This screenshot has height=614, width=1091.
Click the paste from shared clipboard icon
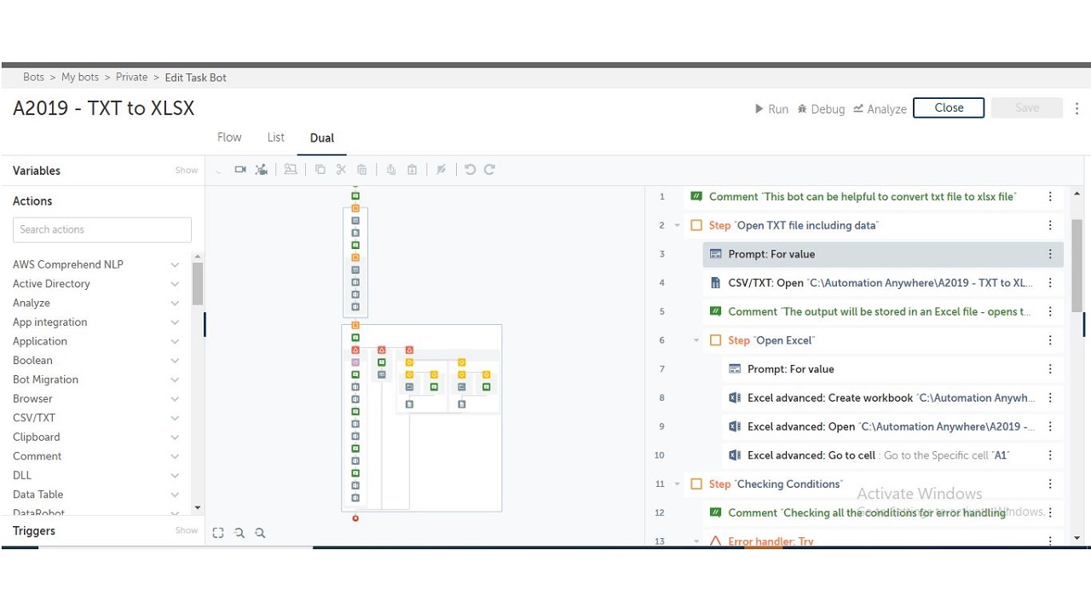[413, 170]
